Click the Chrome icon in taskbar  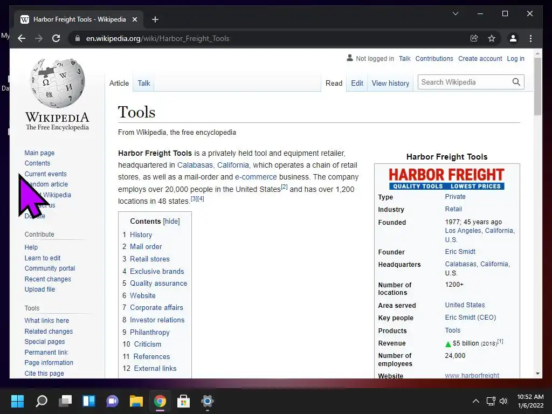[160, 401]
